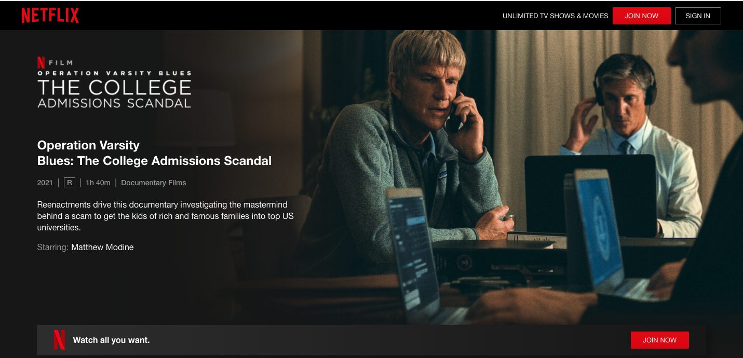
Task: Click the 1h 40m runtime label
Action: [x=98, y=183]
